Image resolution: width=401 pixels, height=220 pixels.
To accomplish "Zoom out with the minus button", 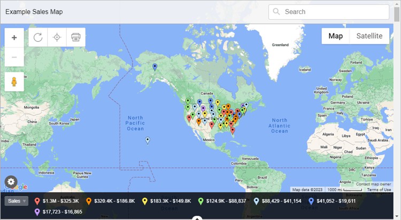I will (x=14, y=57).
